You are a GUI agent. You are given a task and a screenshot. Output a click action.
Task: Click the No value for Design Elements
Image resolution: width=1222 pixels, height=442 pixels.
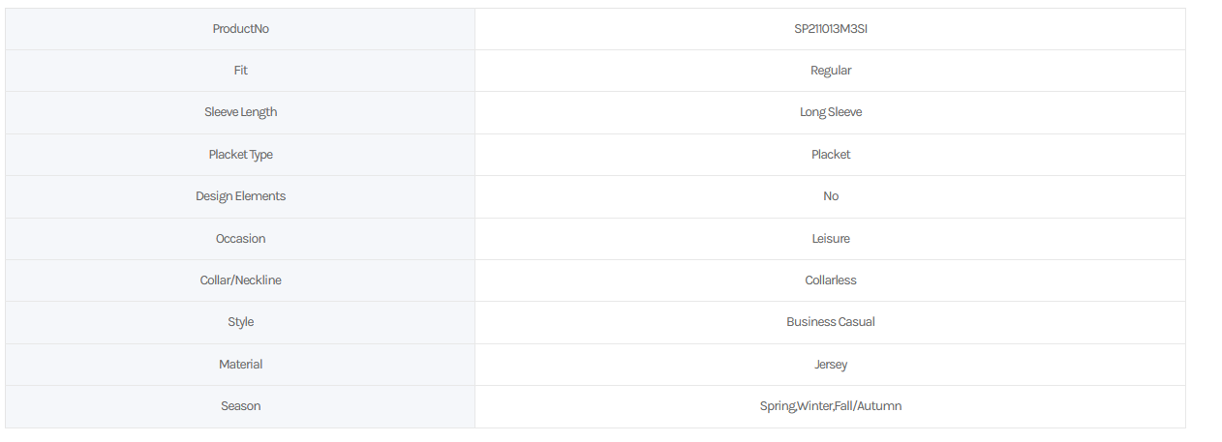[830, 196]
